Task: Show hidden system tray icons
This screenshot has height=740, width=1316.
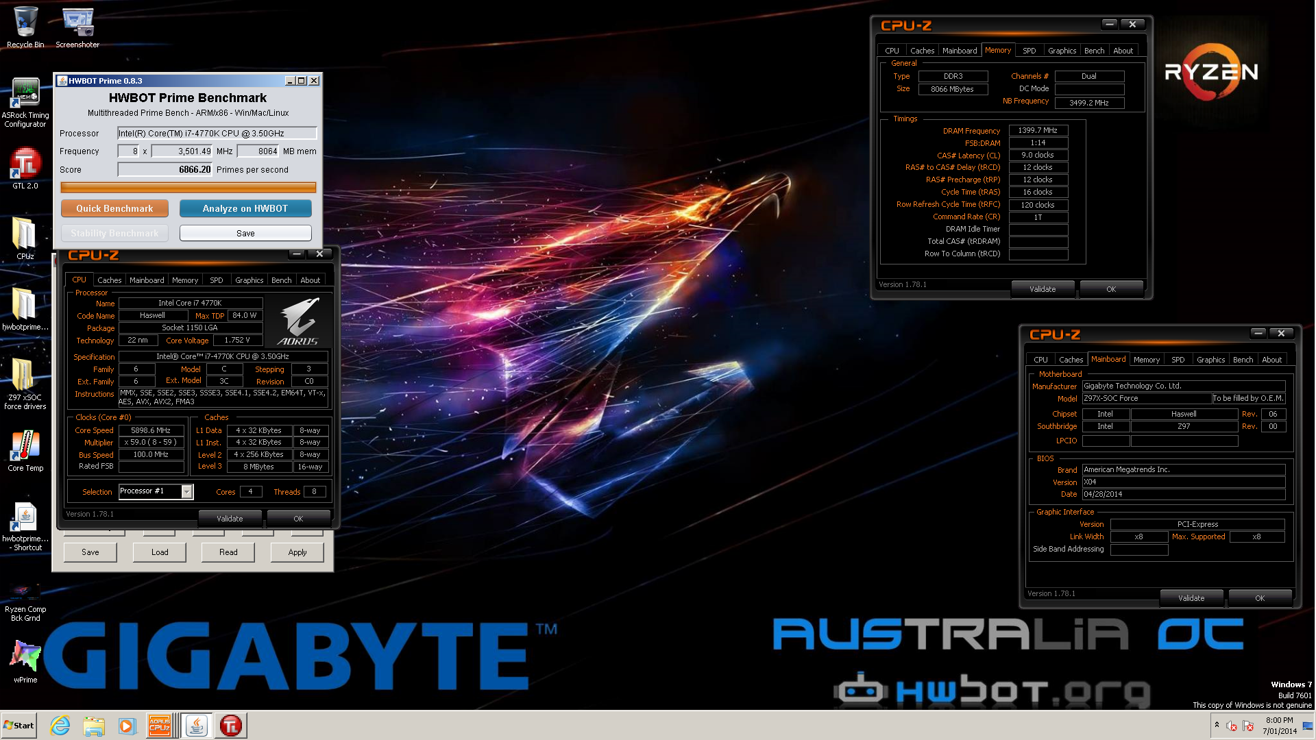Action: click(x=1217, y=725)
